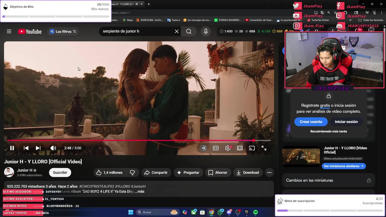
Task: Open Ver miniaturas similares button
Action: 344,166
